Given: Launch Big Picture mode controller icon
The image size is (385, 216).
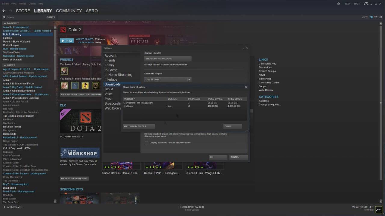Looking at the screenshot, I should pos(366,4).
